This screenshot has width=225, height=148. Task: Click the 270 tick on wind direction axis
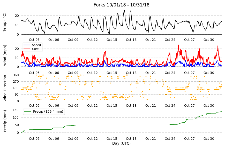point(16,82)
